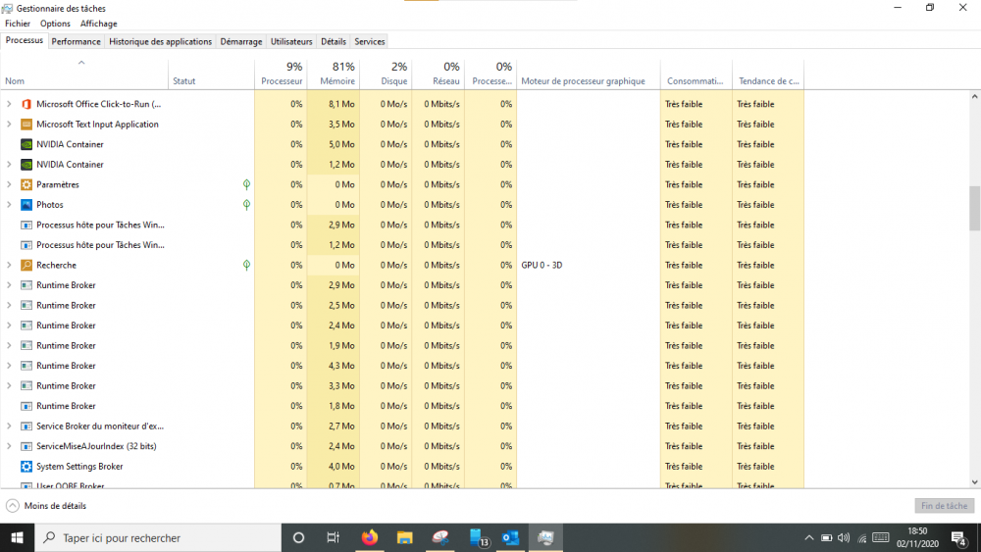Click the System Settings Broker icon
This screenshot has width=981, height=552.
[26, 467]
